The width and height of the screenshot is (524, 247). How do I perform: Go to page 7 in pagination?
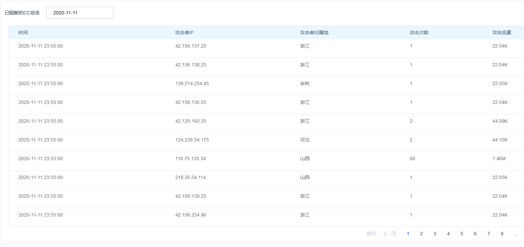pyautogui.click(x=489, y=234)
